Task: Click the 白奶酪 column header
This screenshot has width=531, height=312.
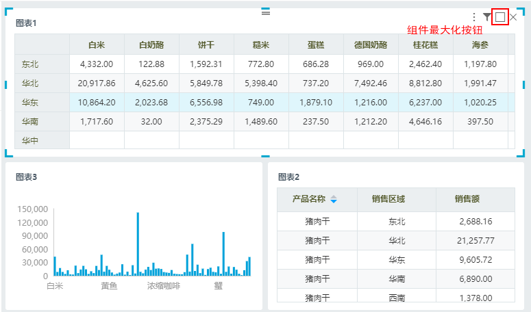Action: click(151, 45)
